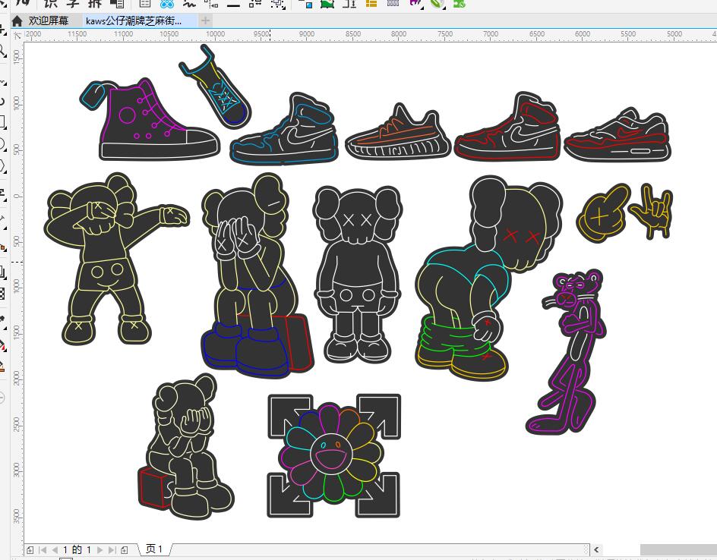Screen dimensions: 717x560
Task: Add a page after using the right add-page icon
Action: point(125,550)
